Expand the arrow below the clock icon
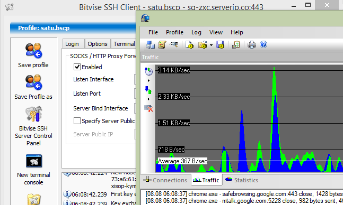 coord(148,80)
